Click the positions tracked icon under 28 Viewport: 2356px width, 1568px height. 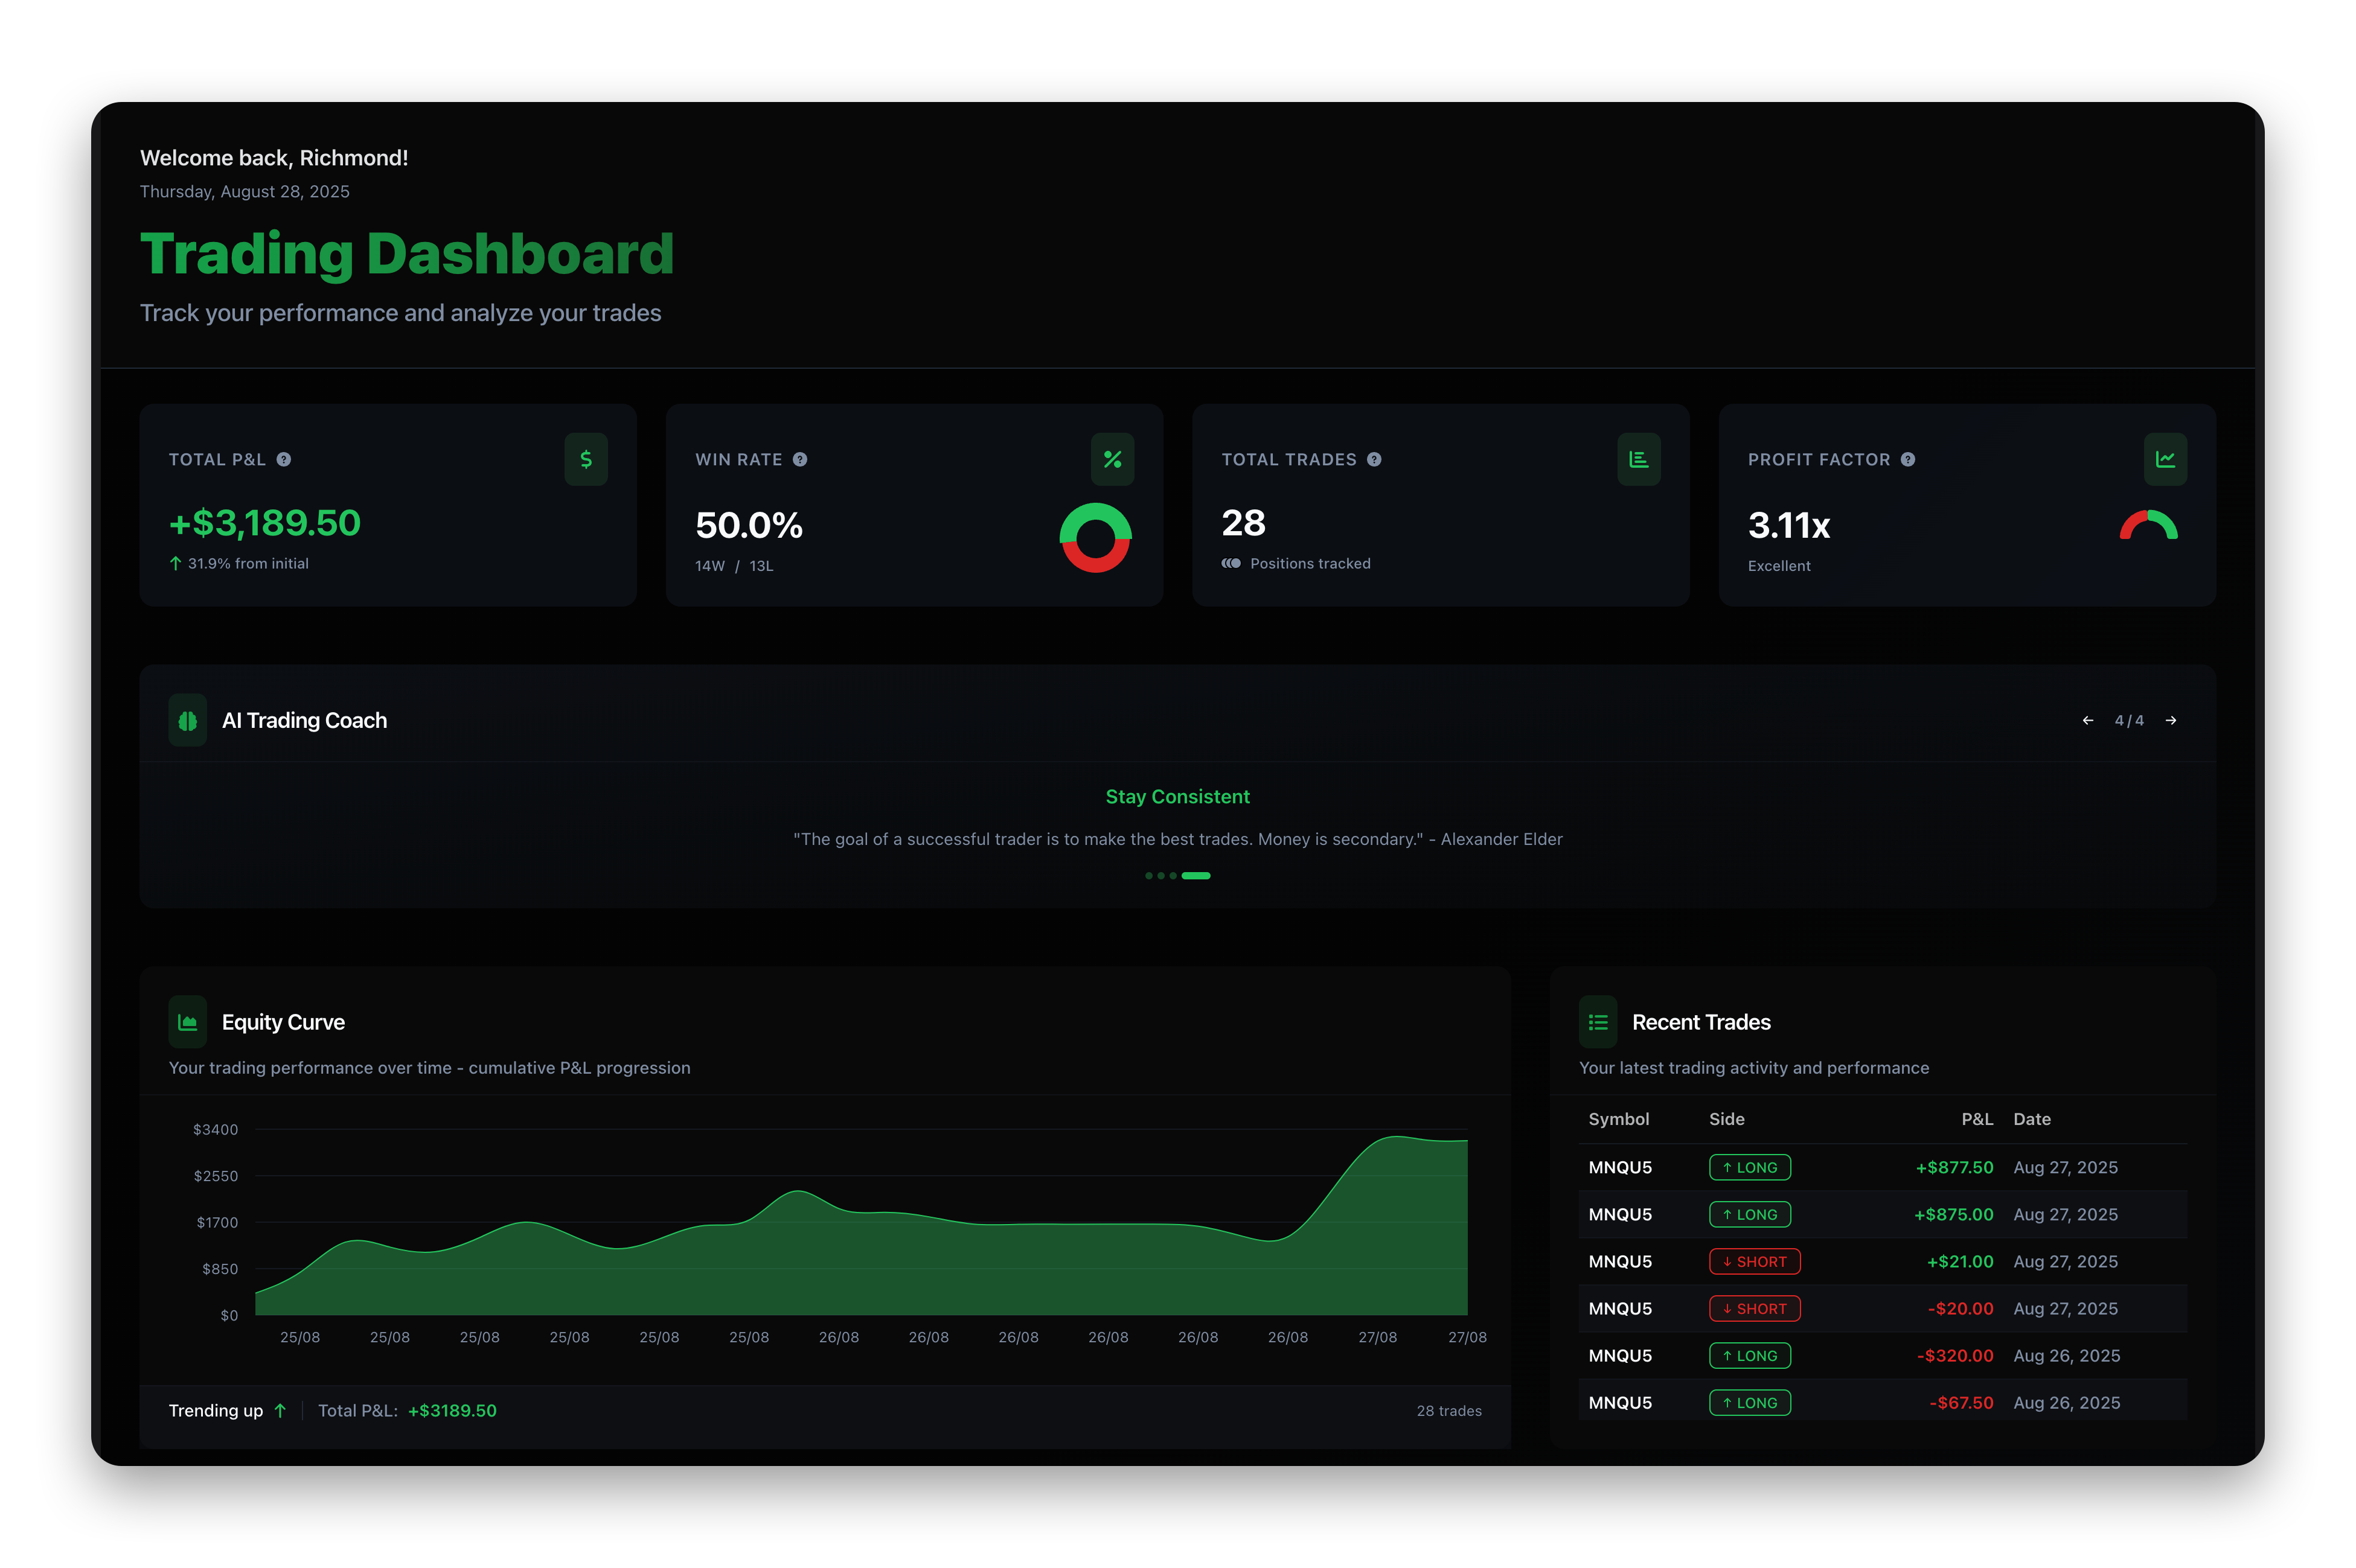coord(1232,563)
